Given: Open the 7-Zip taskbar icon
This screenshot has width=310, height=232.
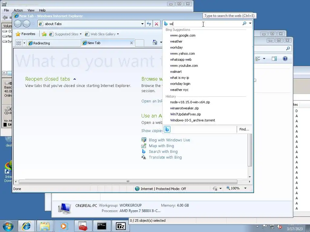Looking at the screenshot, I should tap(120, 226).
